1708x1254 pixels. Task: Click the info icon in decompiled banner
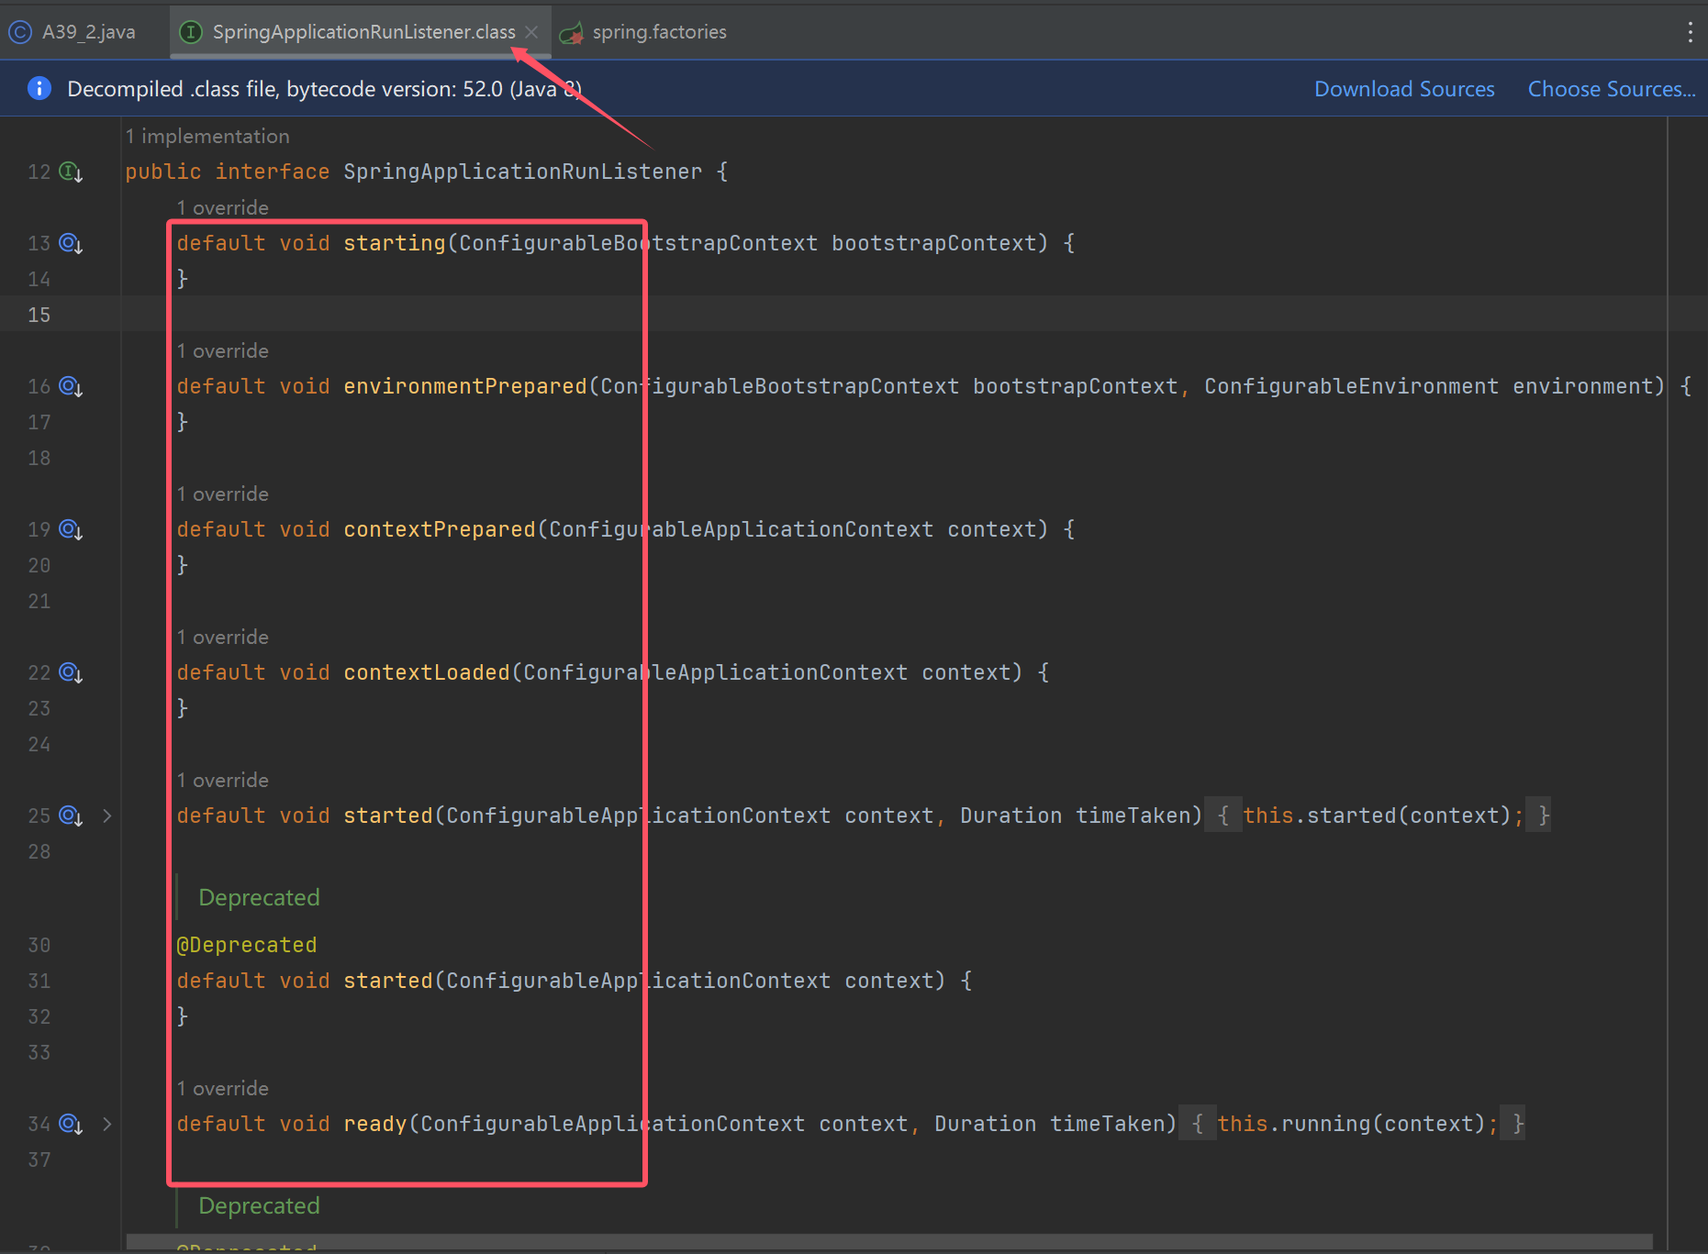[39, 88]
